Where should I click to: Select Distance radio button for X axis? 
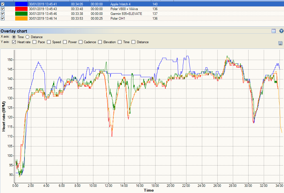coord(28,37)
